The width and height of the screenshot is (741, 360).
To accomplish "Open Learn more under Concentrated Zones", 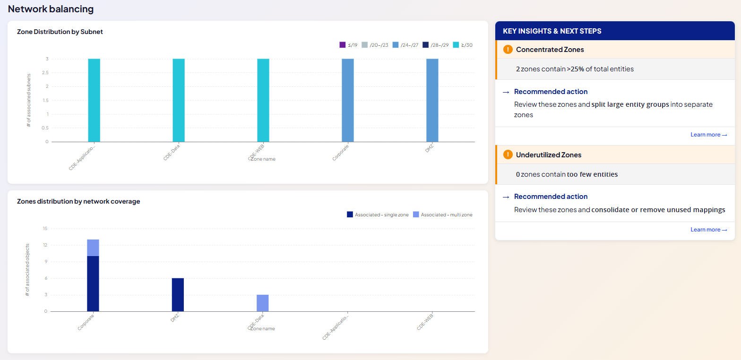I will 708,135.
